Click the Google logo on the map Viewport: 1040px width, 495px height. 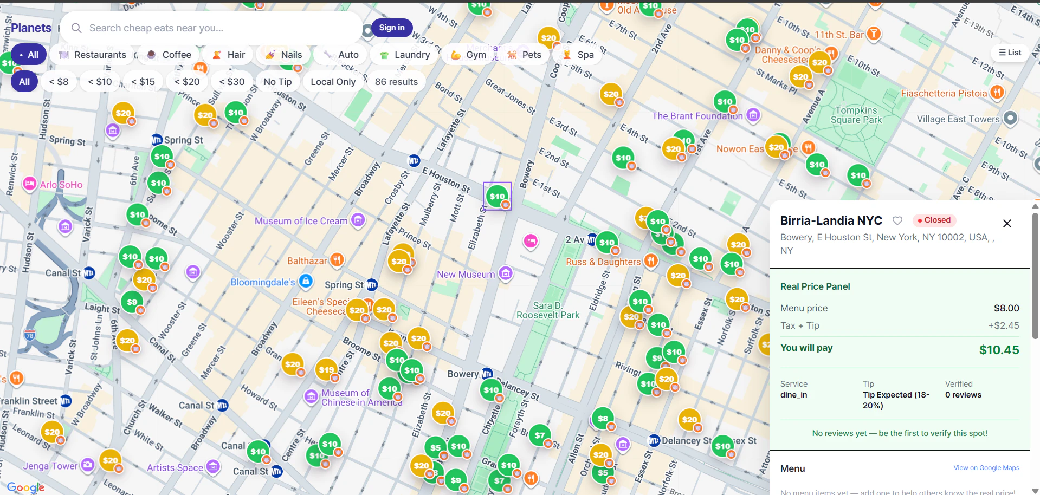25,487
